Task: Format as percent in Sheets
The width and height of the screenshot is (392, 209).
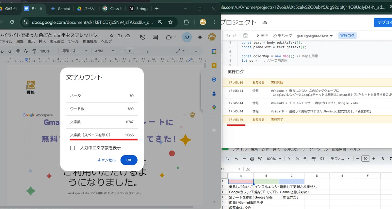Action: coord(297,159)
